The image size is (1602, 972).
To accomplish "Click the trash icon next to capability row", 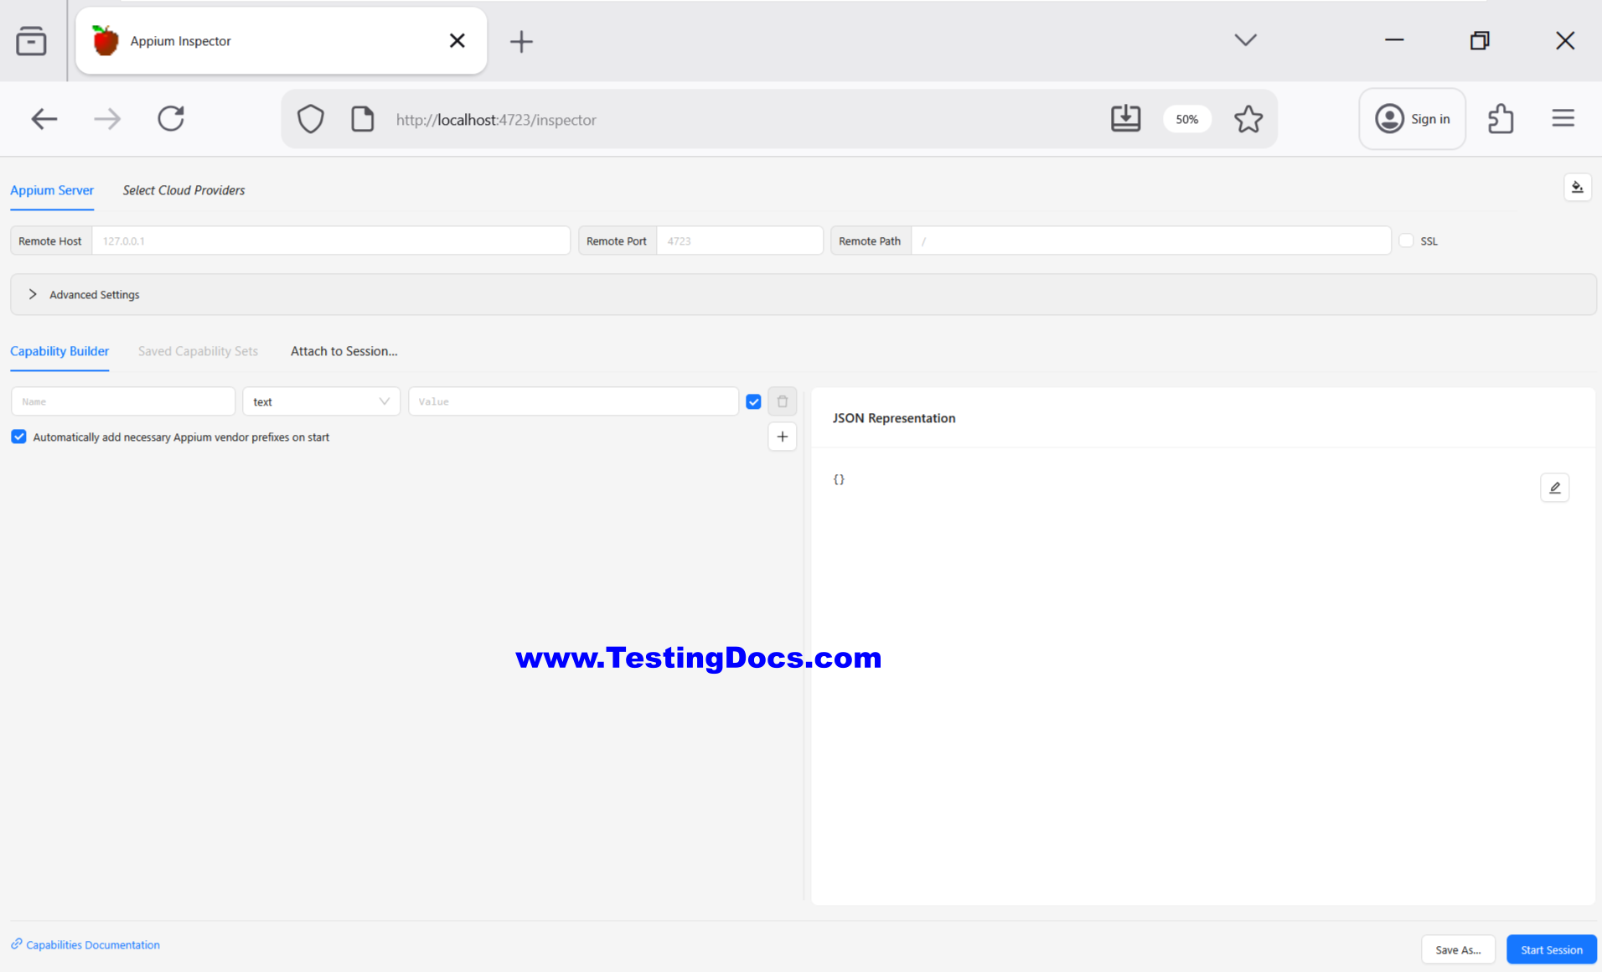I will pyautogui.click(x=782, y=401).
